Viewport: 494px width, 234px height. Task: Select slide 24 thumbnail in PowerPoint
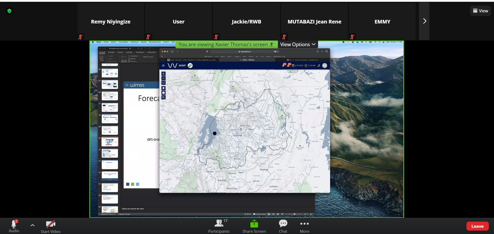point(110,73)
